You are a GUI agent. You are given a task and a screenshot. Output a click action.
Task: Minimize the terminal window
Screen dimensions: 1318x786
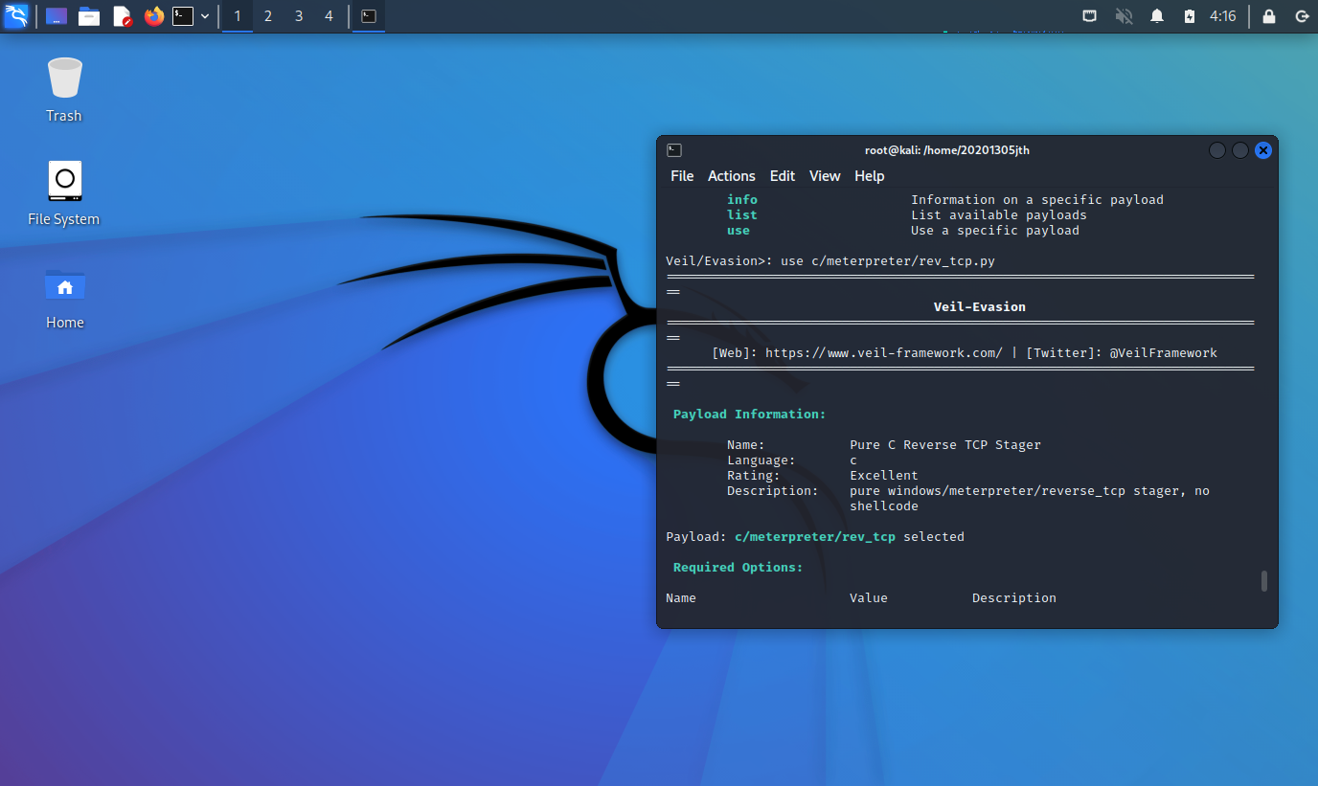pos(1217,150)
